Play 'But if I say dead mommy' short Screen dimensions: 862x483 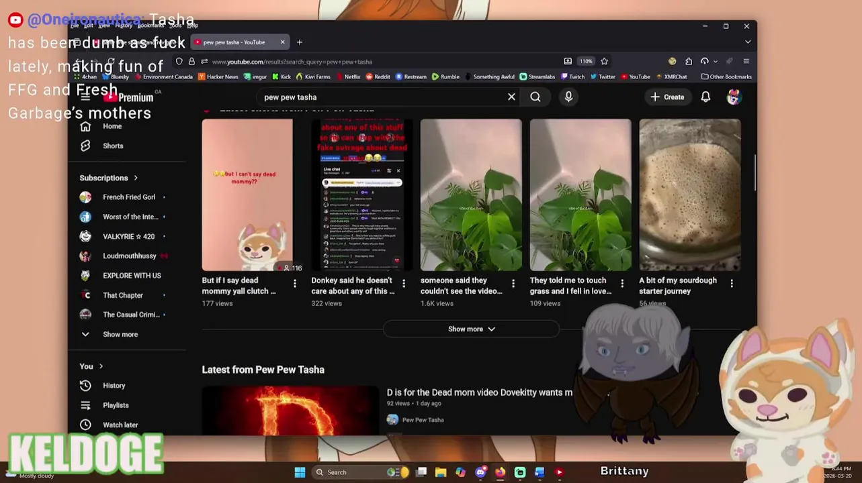[x=247, y=195]
